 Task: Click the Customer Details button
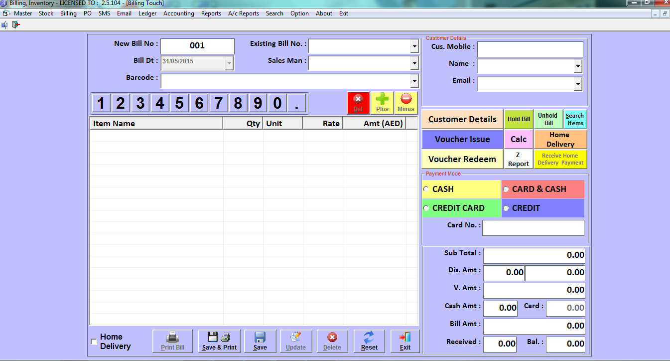tap(462, 119)
